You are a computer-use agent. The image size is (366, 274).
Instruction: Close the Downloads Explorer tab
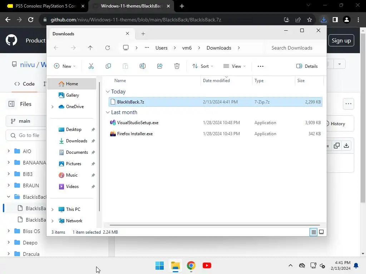point(128,34)
